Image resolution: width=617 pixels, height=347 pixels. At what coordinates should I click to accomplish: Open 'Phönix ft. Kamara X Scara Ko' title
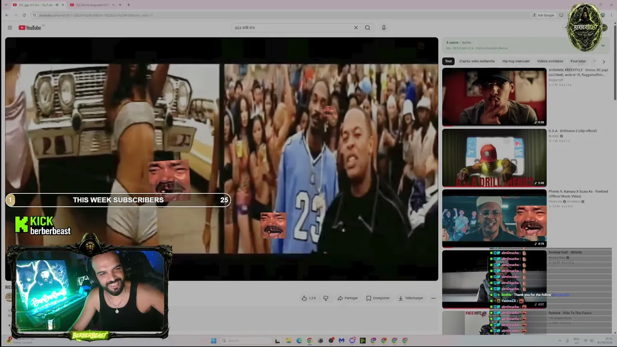pyautogui.click(x=578, y=194)
